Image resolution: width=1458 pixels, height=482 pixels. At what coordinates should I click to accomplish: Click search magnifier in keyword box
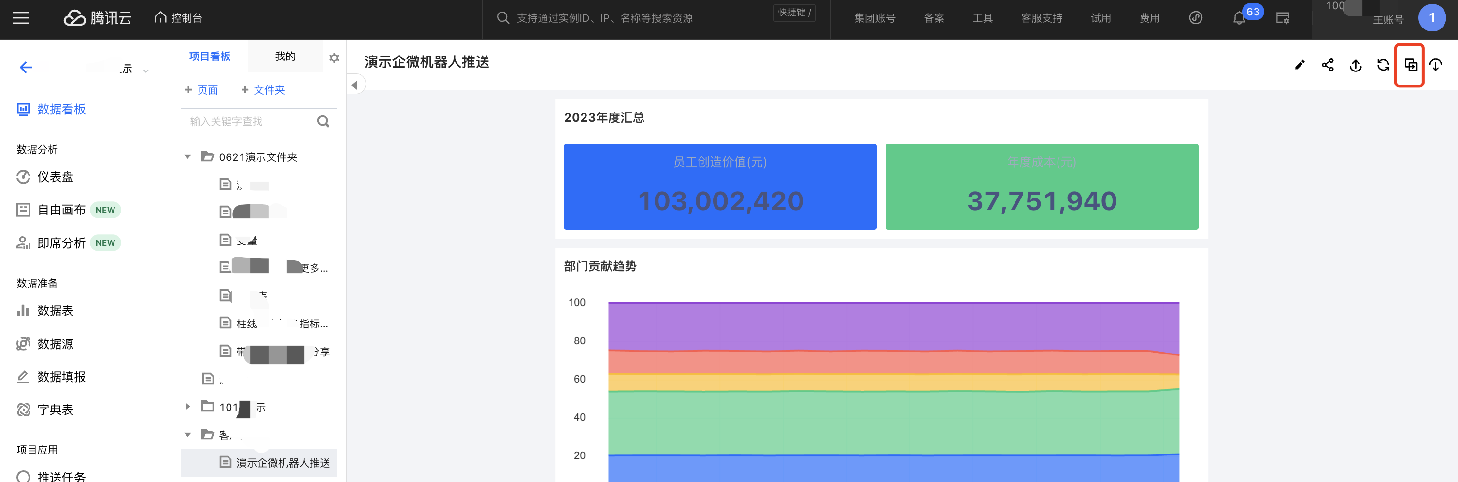(323, 122)
